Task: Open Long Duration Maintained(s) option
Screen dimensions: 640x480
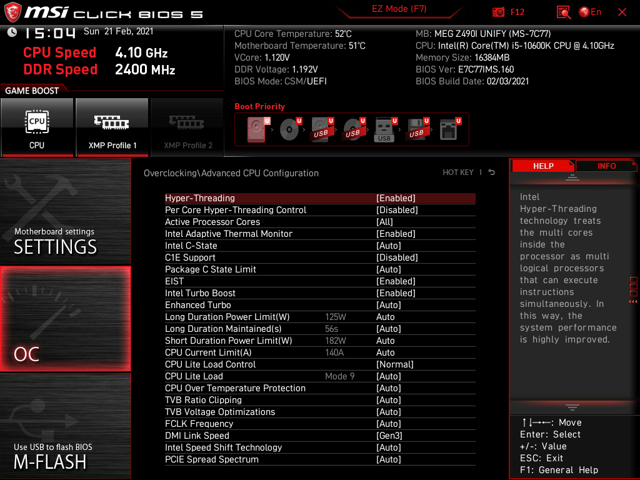Action: pos(320,328)
